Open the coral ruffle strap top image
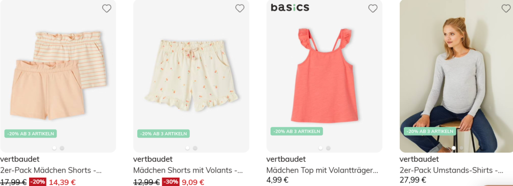Screen dimensions: 513x186 coord(325,76)
